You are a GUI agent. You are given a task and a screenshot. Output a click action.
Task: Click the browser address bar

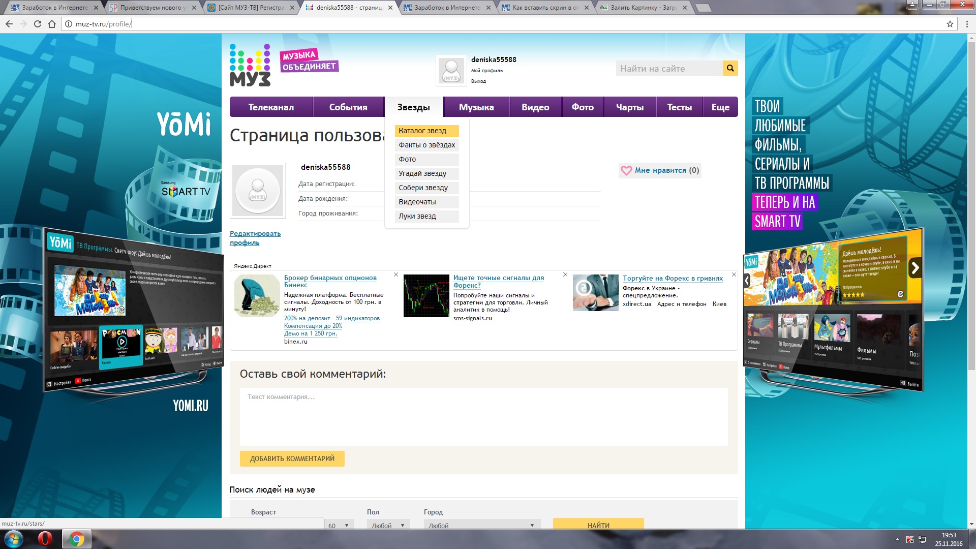point(508,24)
